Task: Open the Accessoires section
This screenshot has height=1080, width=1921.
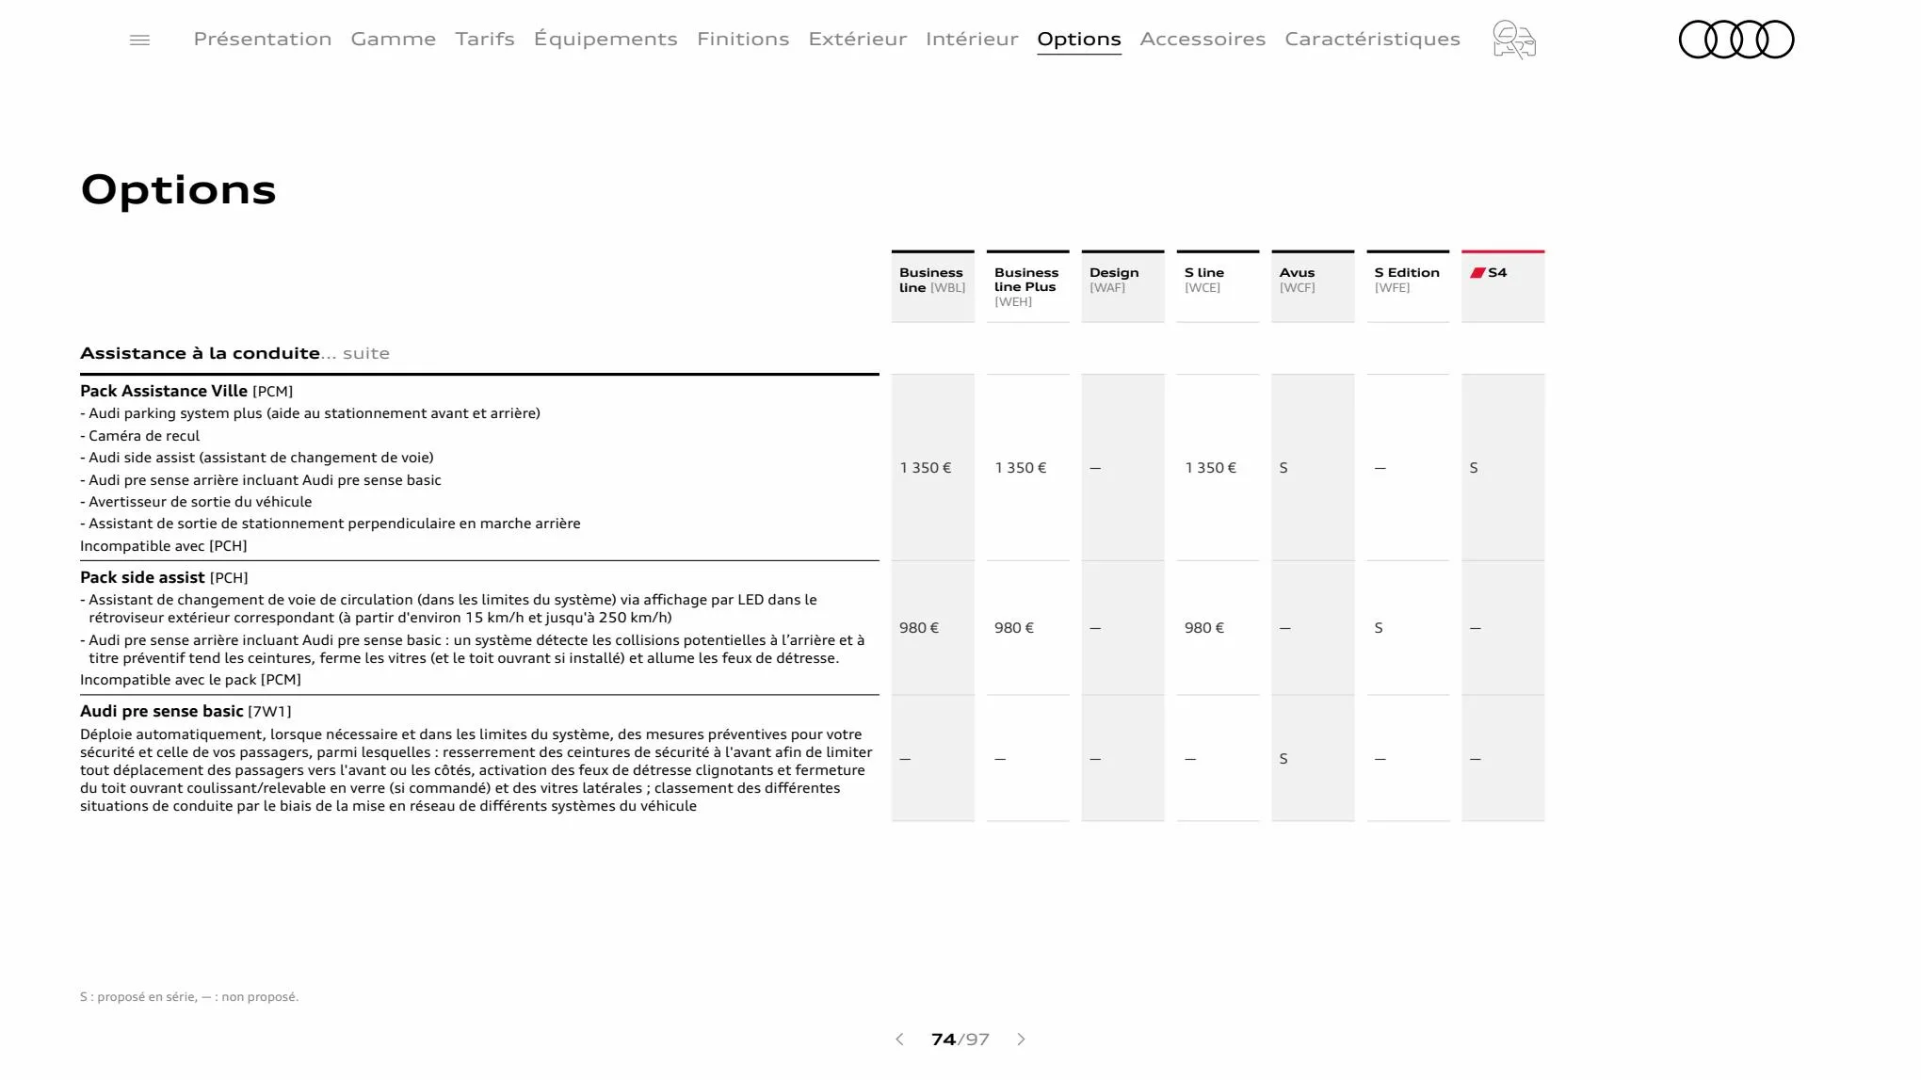Action: coord(1203,39)
